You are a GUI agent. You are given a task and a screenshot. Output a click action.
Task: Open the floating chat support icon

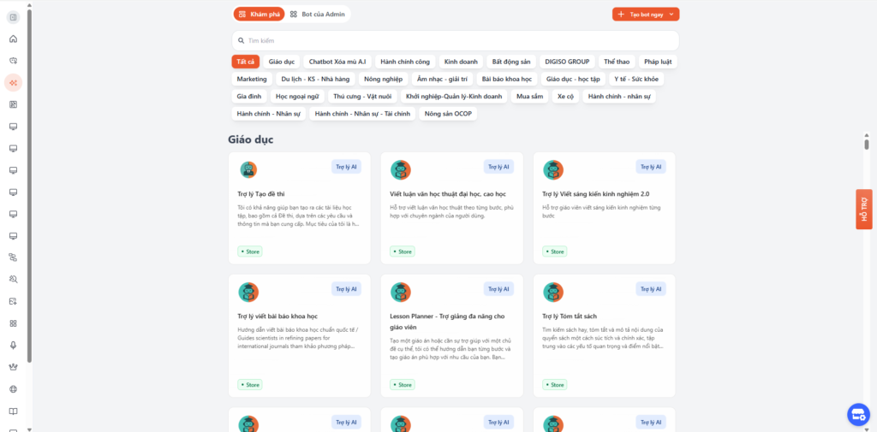coord(858,415)
